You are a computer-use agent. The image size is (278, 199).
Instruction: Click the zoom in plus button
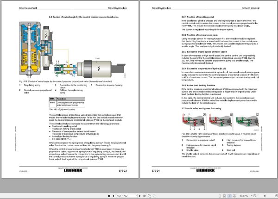tap(277, 196)
